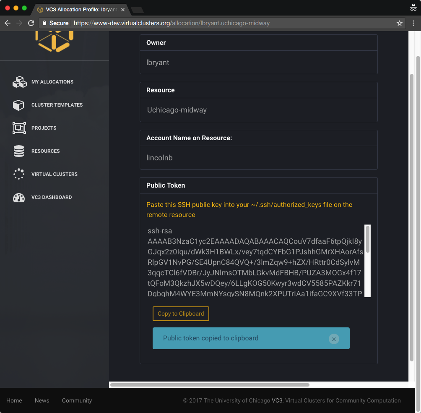Open My Allocations cubes icon

pos(19,82)
